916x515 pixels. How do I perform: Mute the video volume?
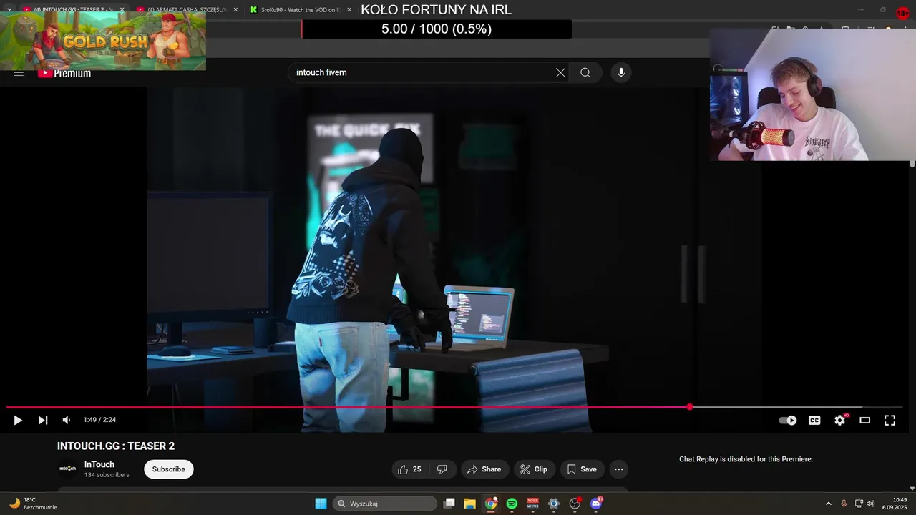pyautogui.click(x=67, y=421)
